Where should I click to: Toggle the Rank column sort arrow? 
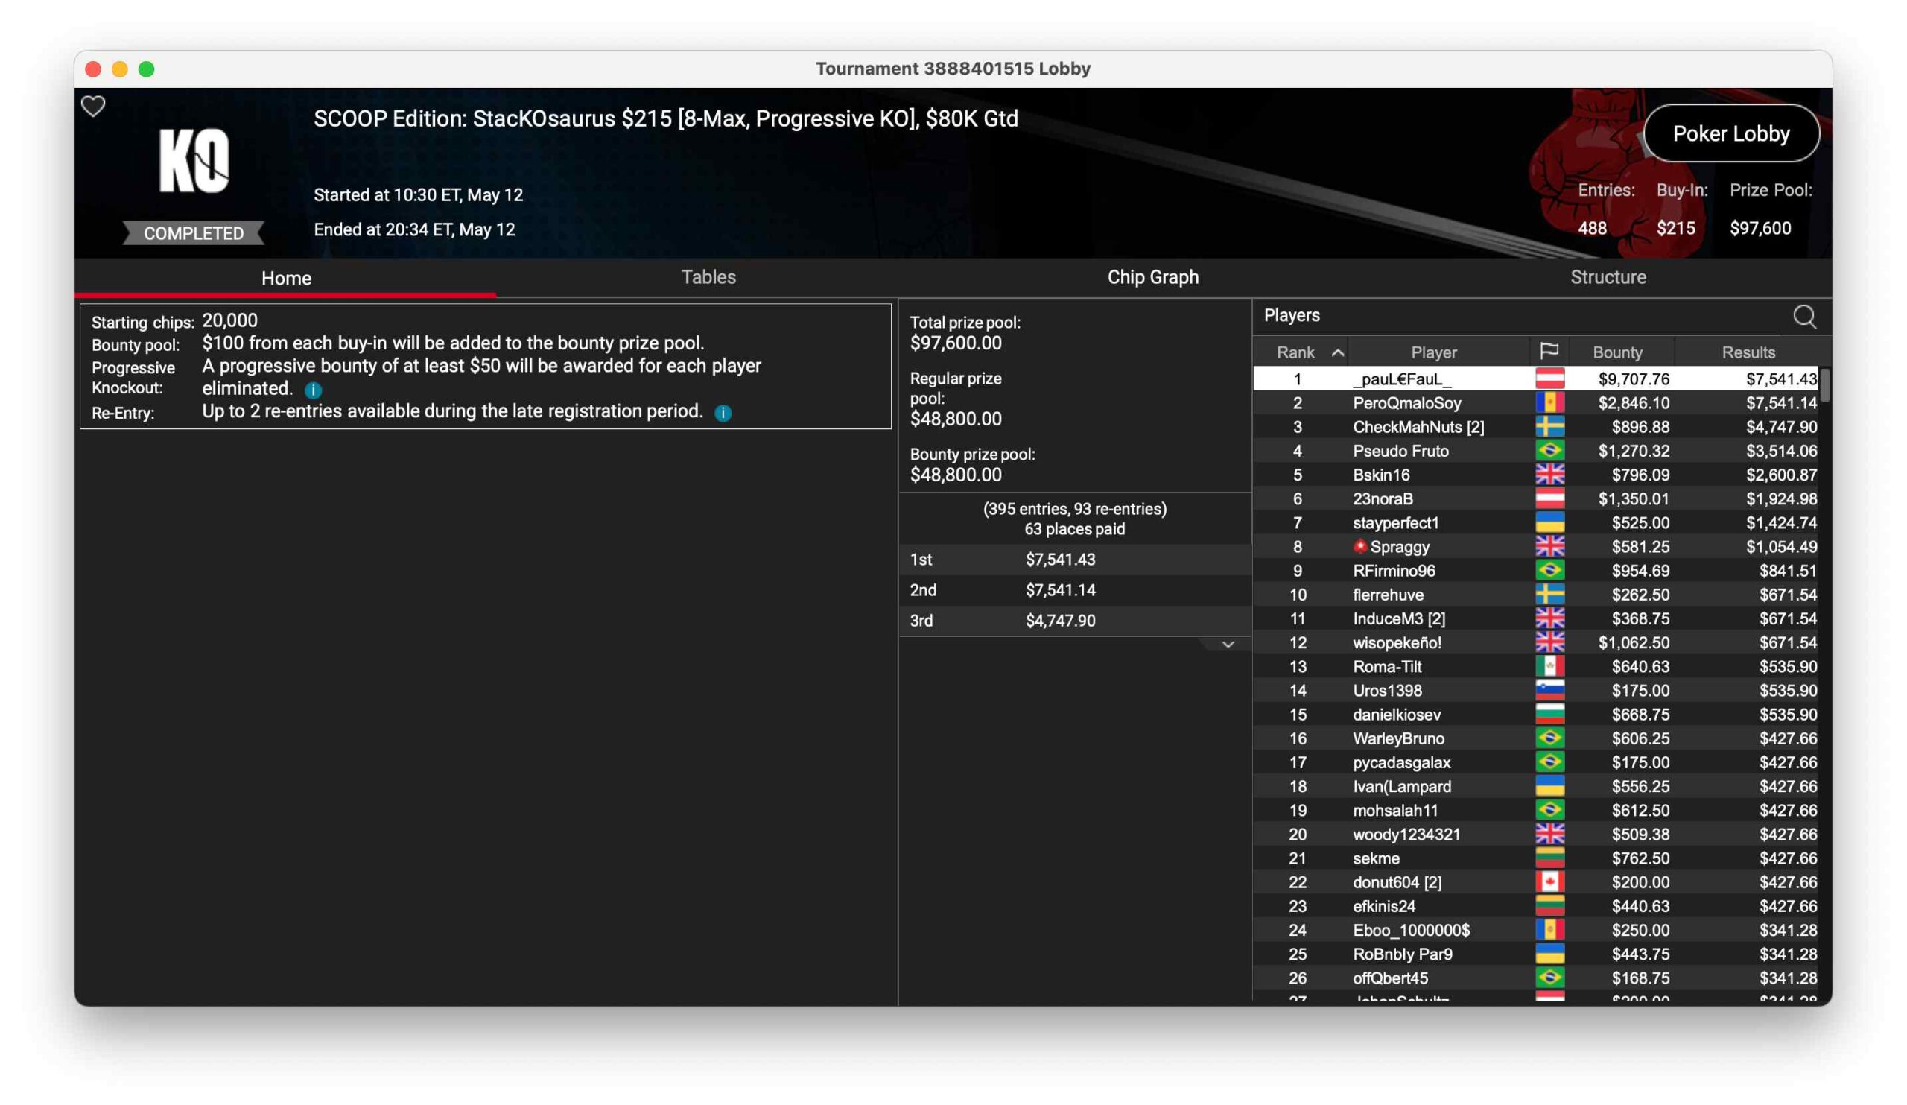(x=1338, y=352)
